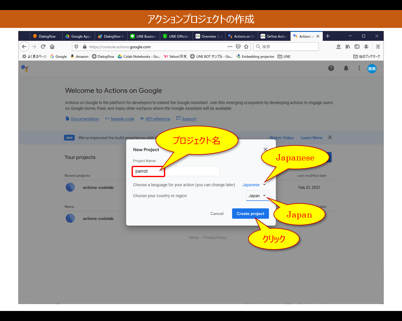The width and height of the screenshot is (402, 321).
Task: Click the tracking protection shield icon
Action: click(76, 47)
